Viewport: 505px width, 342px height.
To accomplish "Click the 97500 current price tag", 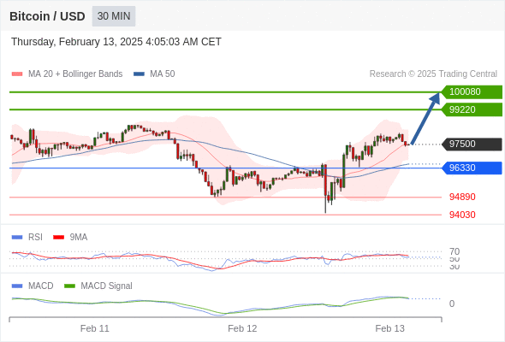I will click(472, 144).
